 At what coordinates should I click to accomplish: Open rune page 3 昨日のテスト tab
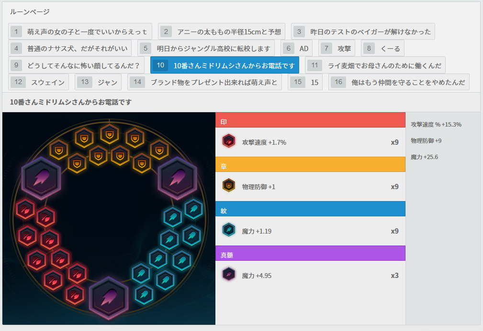[363, 32]
